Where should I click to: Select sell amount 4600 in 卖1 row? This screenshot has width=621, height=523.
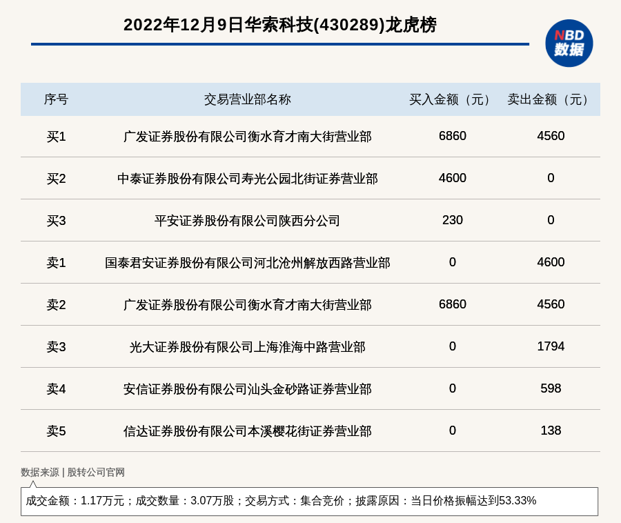coord(551,261)
